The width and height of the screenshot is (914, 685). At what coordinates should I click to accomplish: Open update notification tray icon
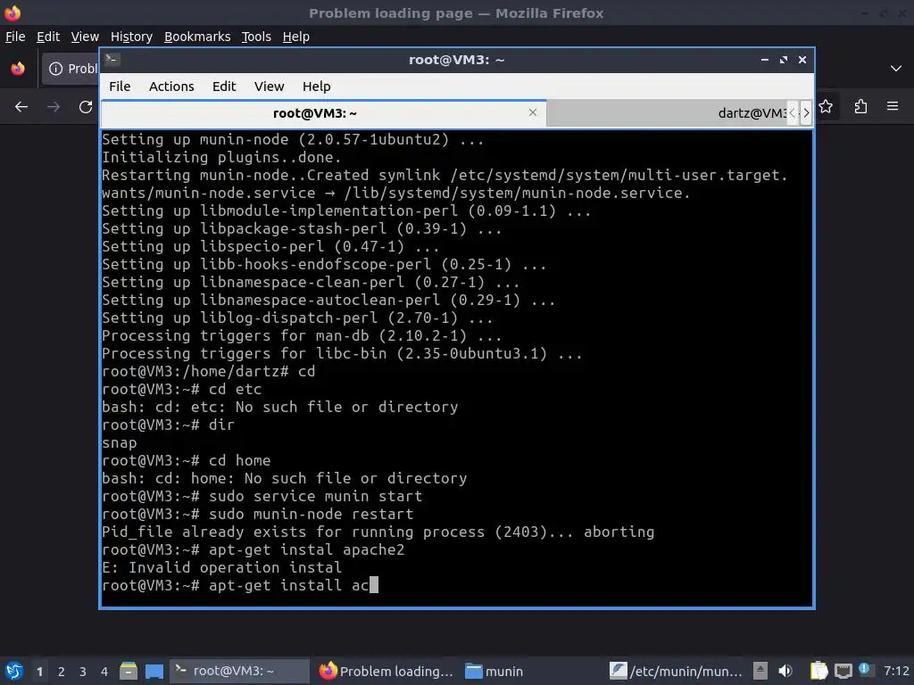864,669
